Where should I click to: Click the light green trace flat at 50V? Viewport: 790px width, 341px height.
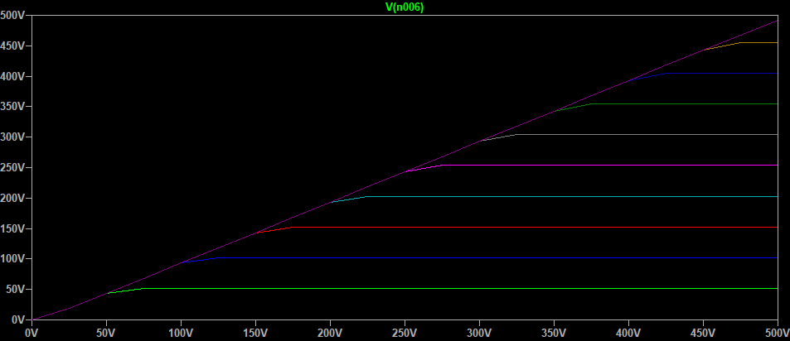(459, 289)
